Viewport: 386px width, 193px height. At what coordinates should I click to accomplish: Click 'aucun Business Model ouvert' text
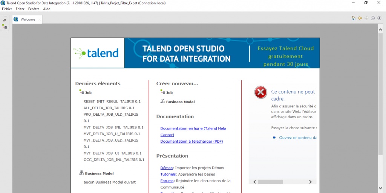pos(110,182)
